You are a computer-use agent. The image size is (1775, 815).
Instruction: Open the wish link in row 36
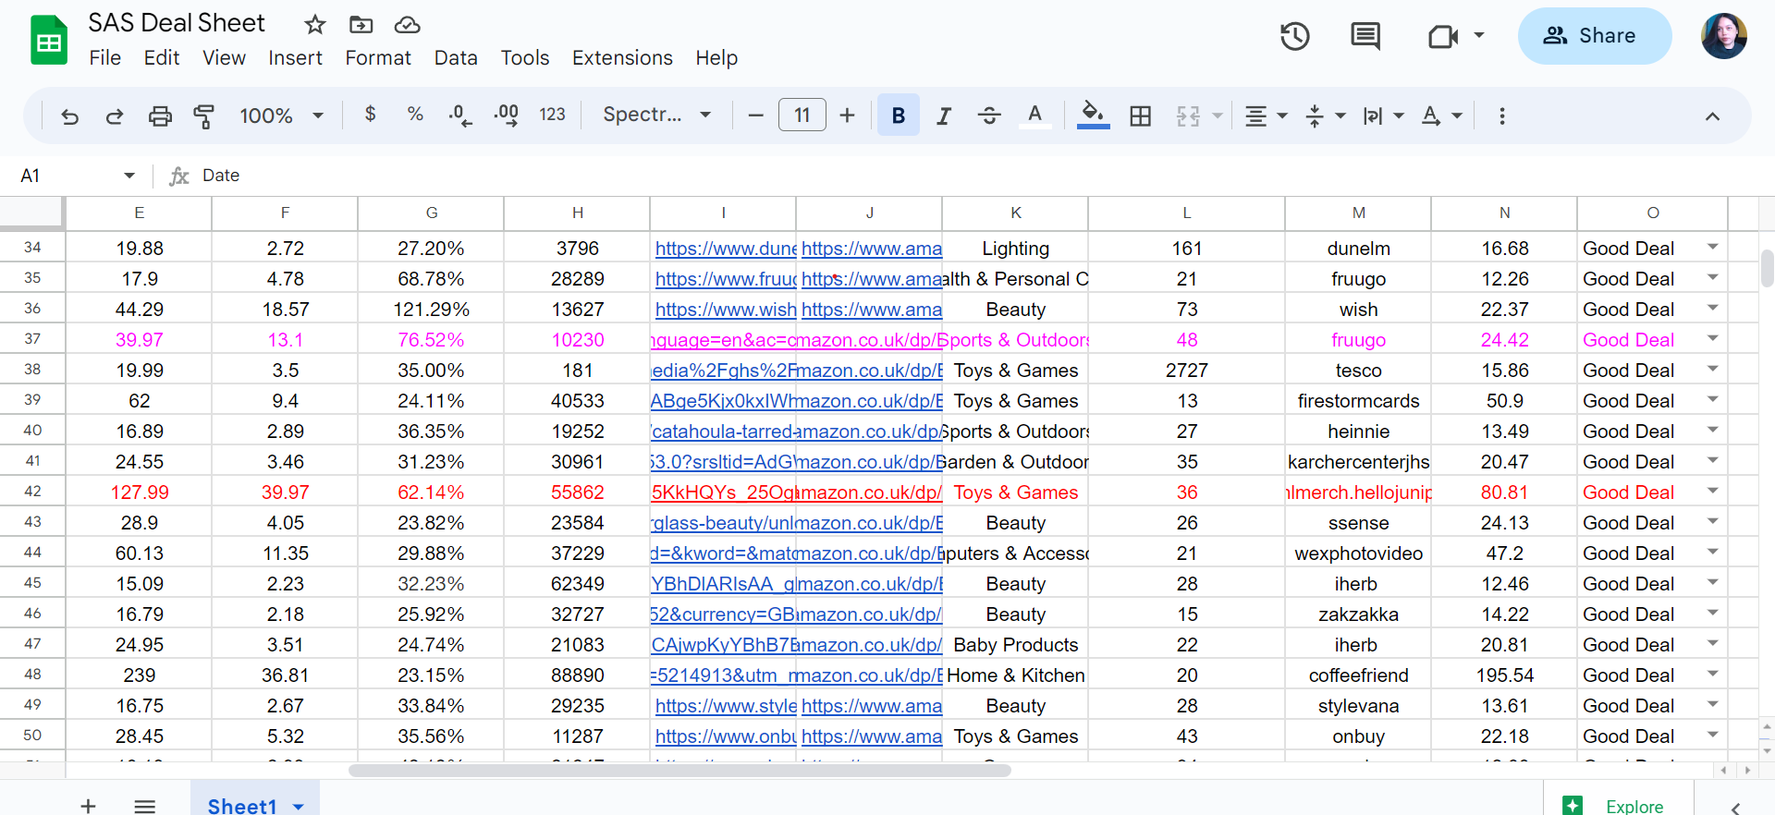726,309
